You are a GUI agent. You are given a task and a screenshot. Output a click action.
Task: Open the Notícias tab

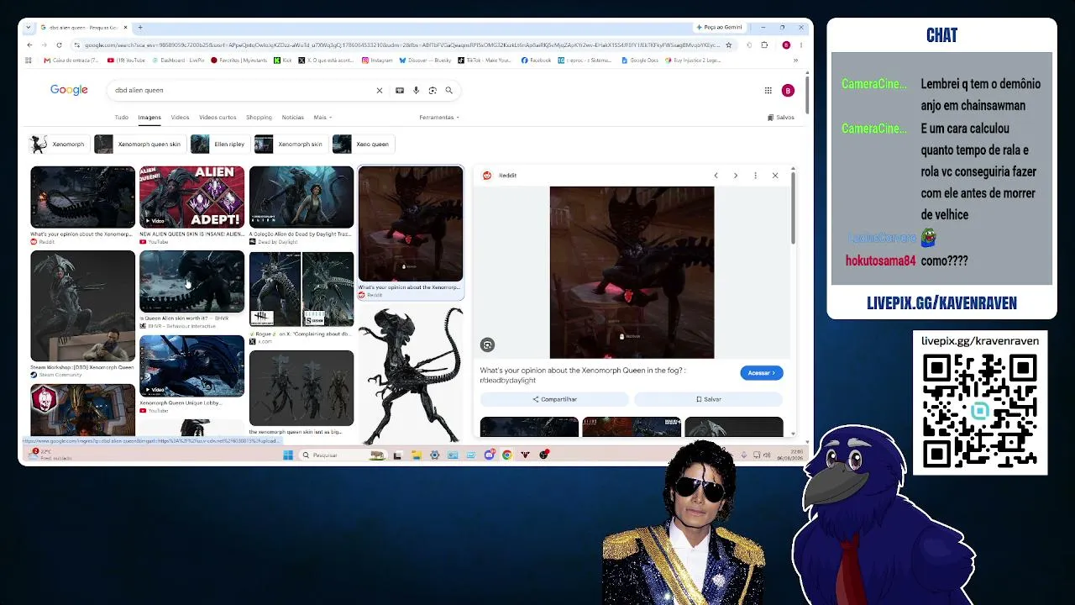292,118
